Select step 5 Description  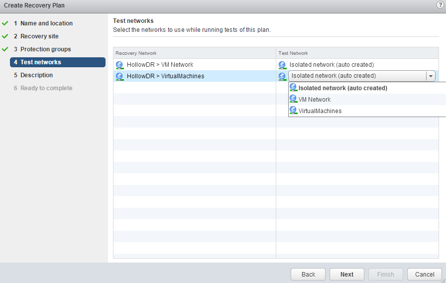[36, 75]
